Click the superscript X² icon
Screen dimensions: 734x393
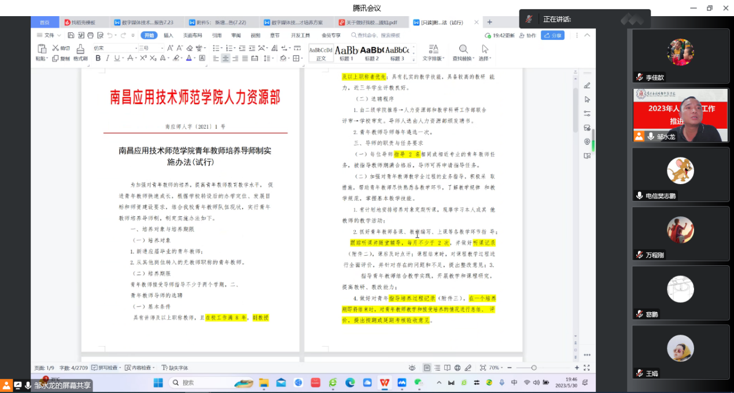point(142,58)
